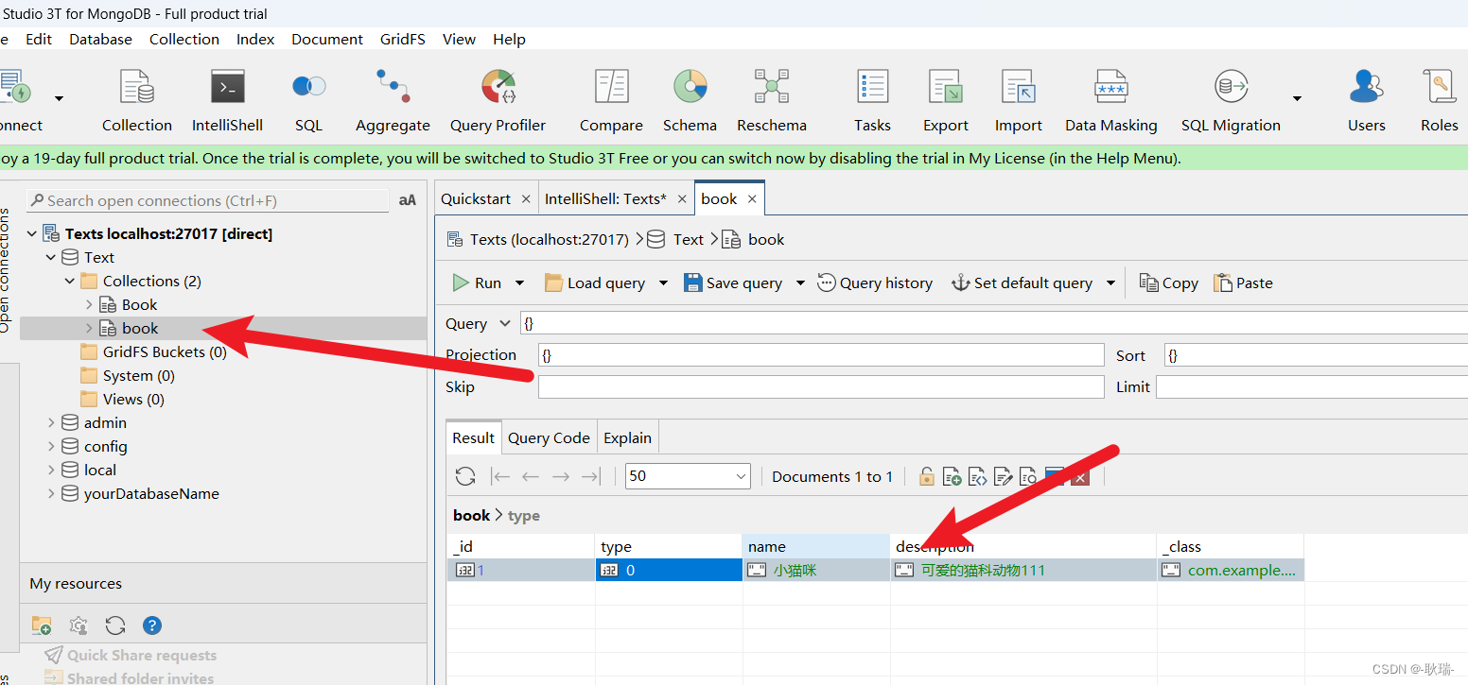The image size is (1468, 685).
Task: Open the SQL query tool
Action: [x=308, y=99]
